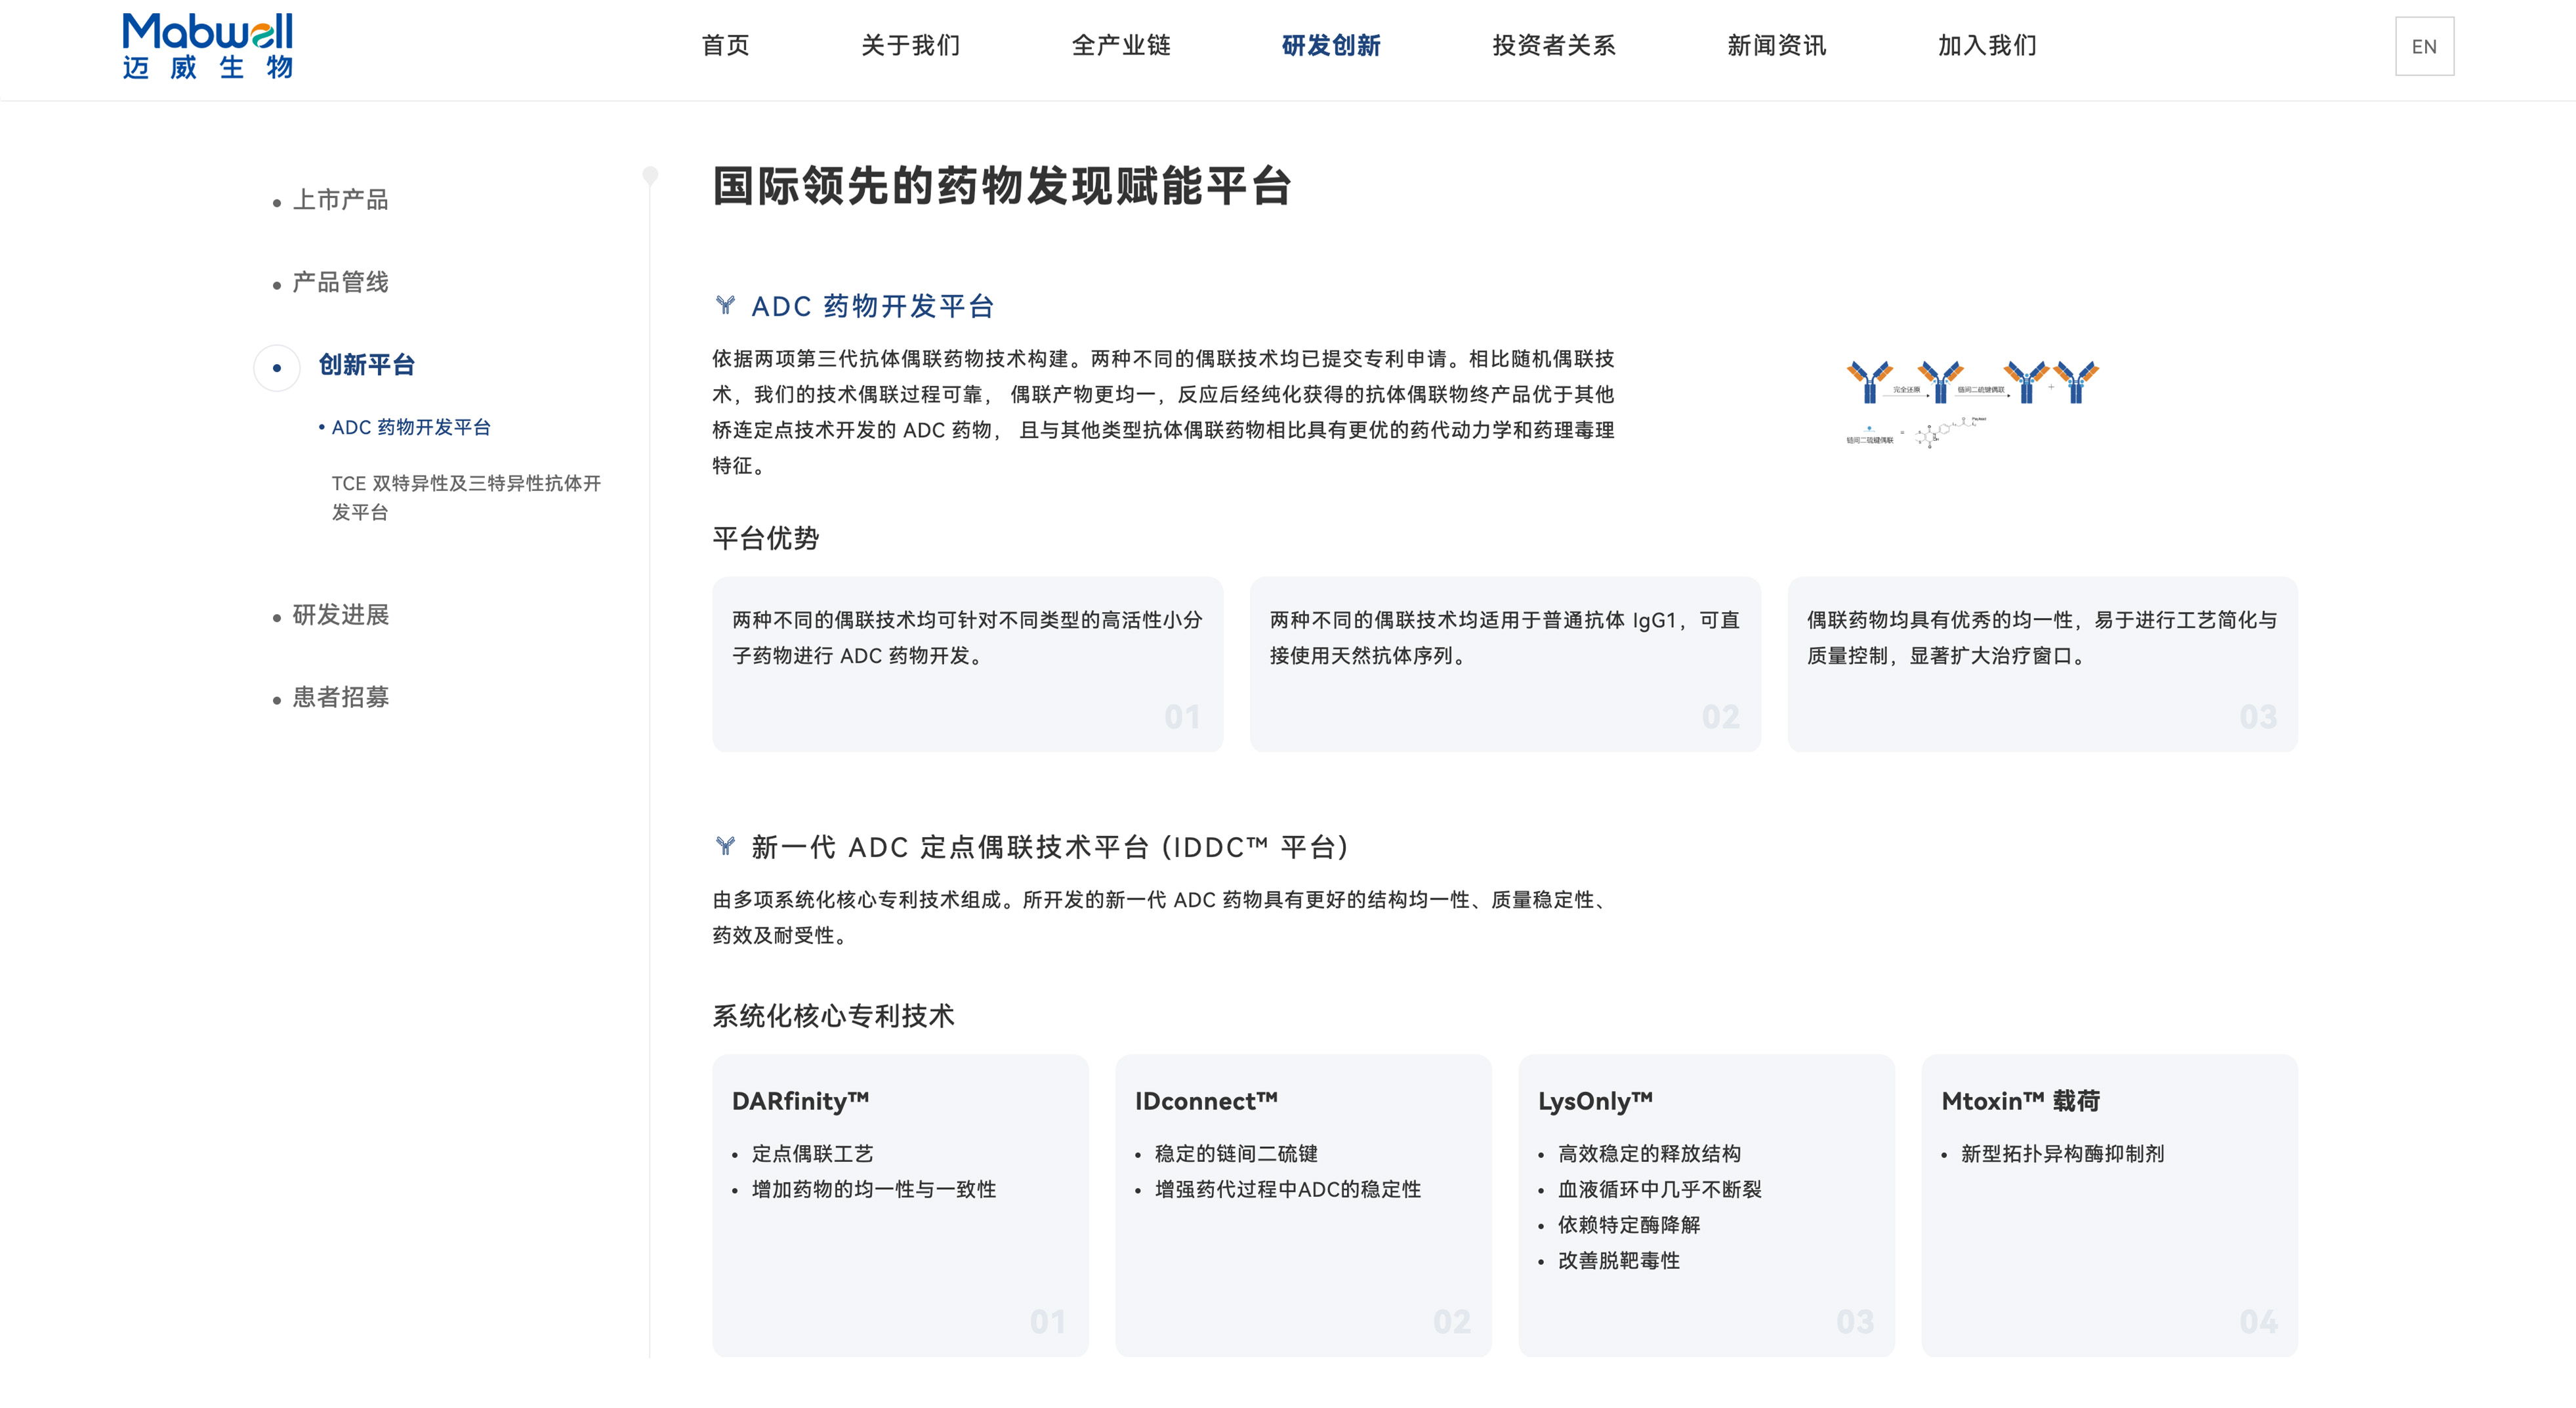Open 新闻资讯 in the top navigation

(x=1776, y=45)
